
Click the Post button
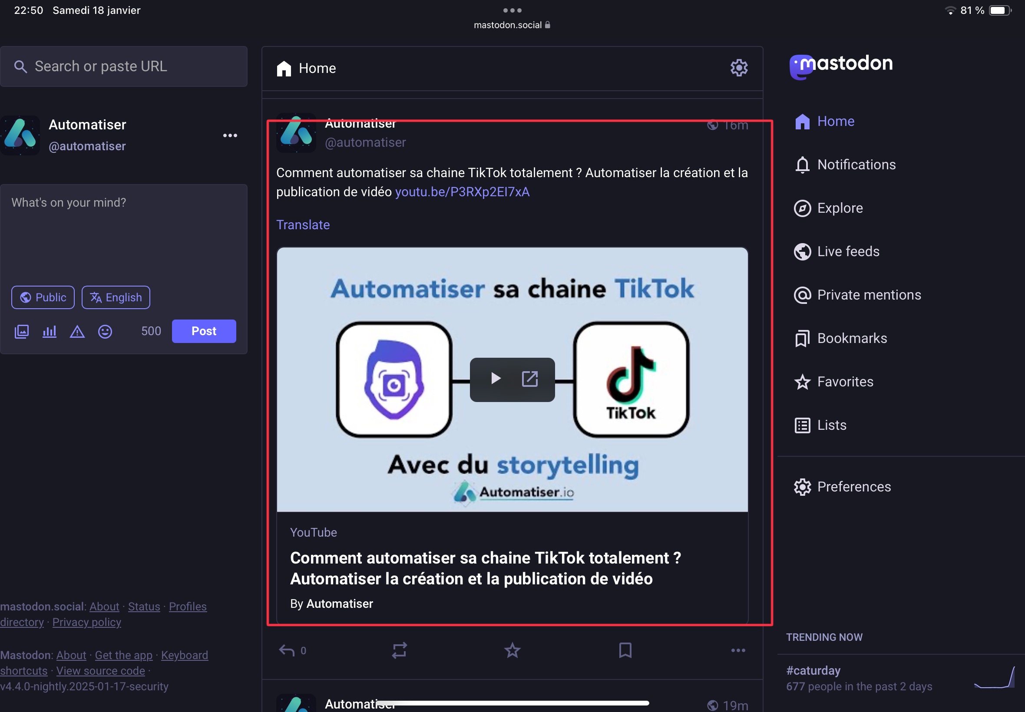pos(204,331)
